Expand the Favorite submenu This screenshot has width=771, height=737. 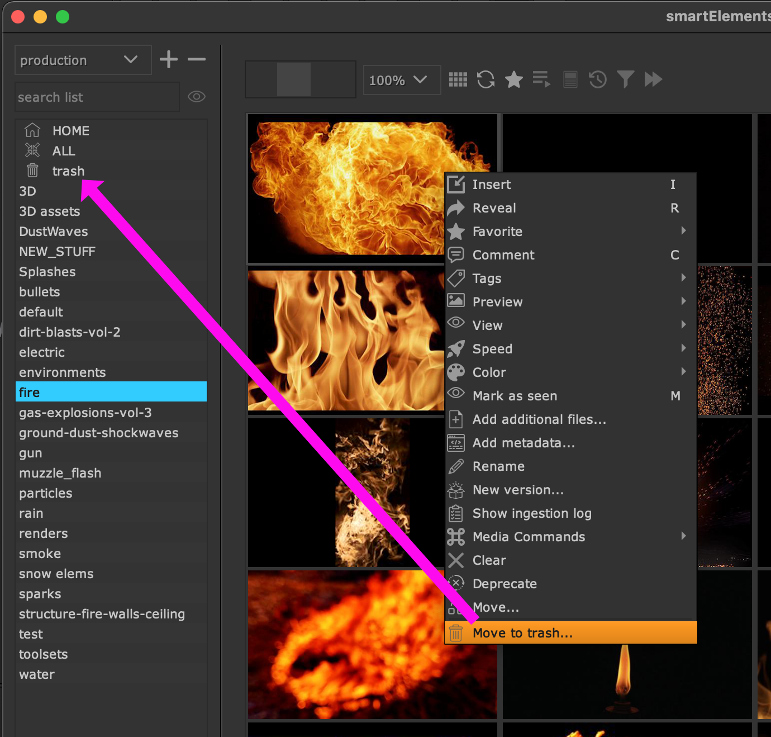[x=570, y=232]
